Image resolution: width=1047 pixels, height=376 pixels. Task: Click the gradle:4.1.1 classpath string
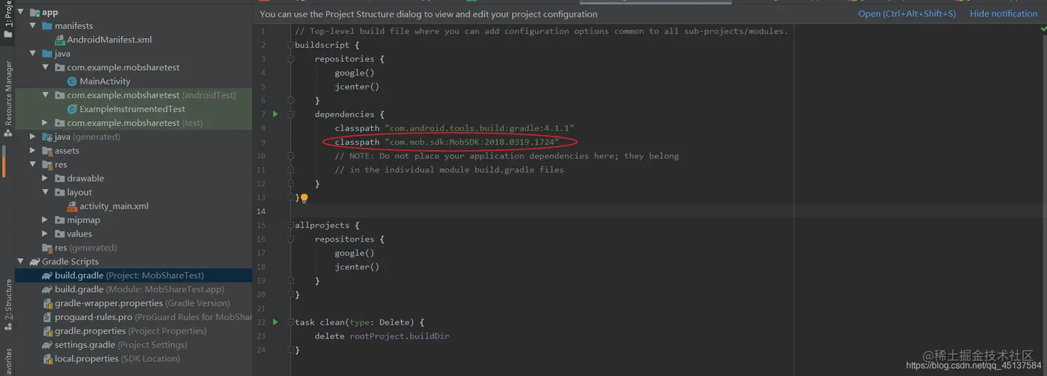pos(479,128)
